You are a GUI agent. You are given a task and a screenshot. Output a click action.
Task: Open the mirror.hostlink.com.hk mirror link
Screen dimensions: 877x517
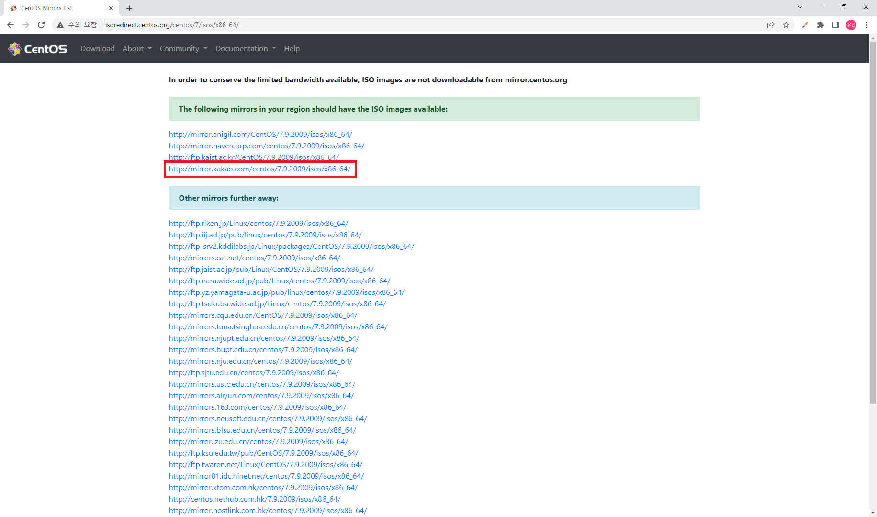[x=268, y=511]
